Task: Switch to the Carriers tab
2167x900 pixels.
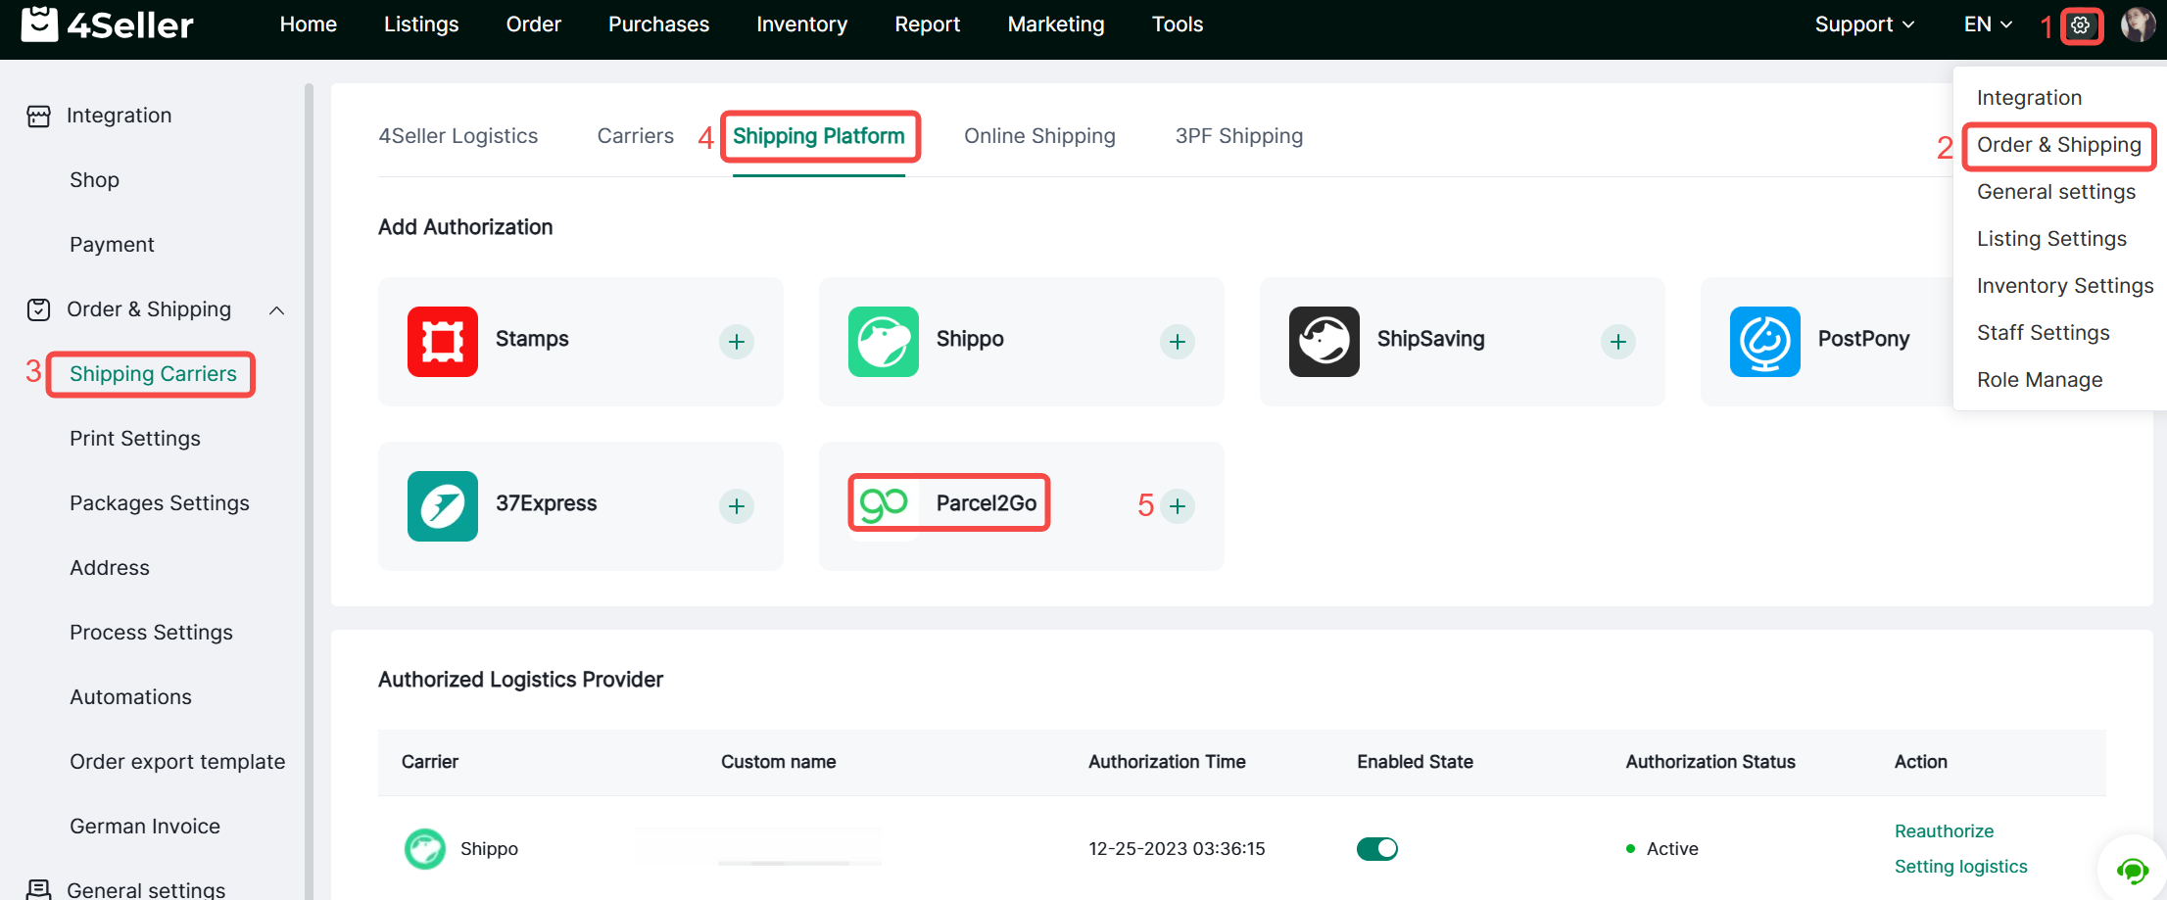Action: [x=635, y=136]
